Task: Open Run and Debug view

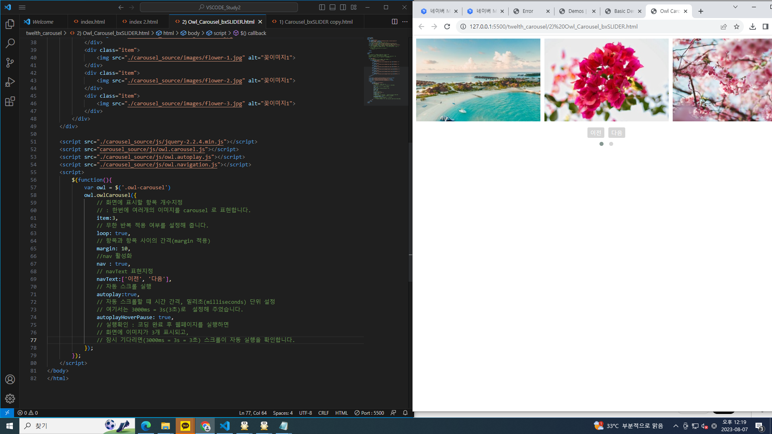Action: (10, 82)
